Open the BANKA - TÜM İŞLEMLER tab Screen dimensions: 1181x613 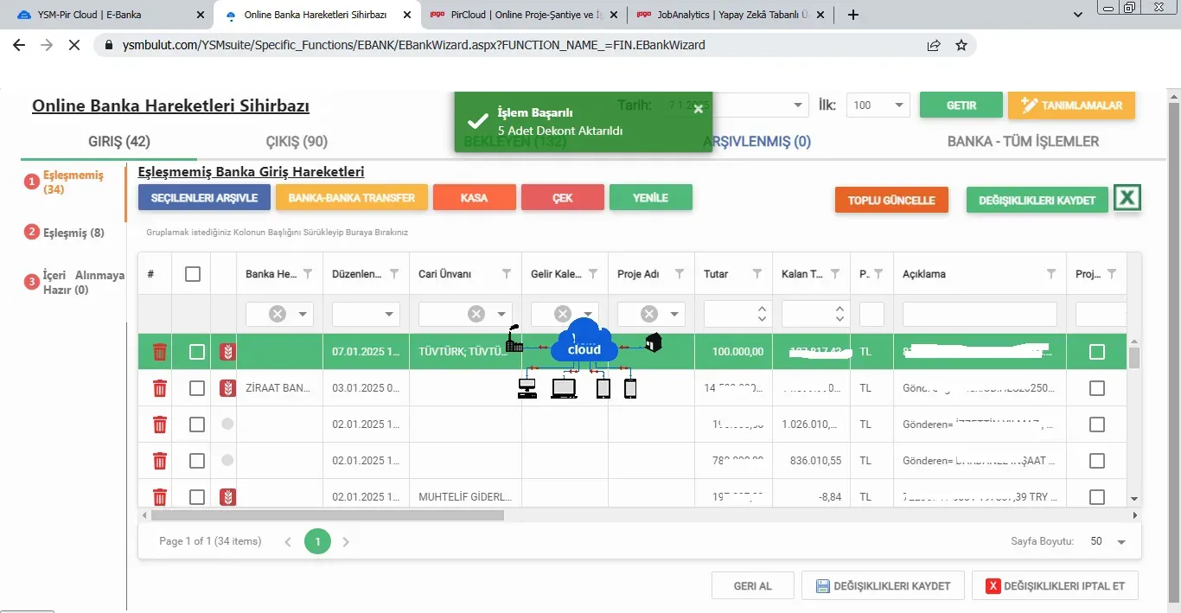[1023, 142]
